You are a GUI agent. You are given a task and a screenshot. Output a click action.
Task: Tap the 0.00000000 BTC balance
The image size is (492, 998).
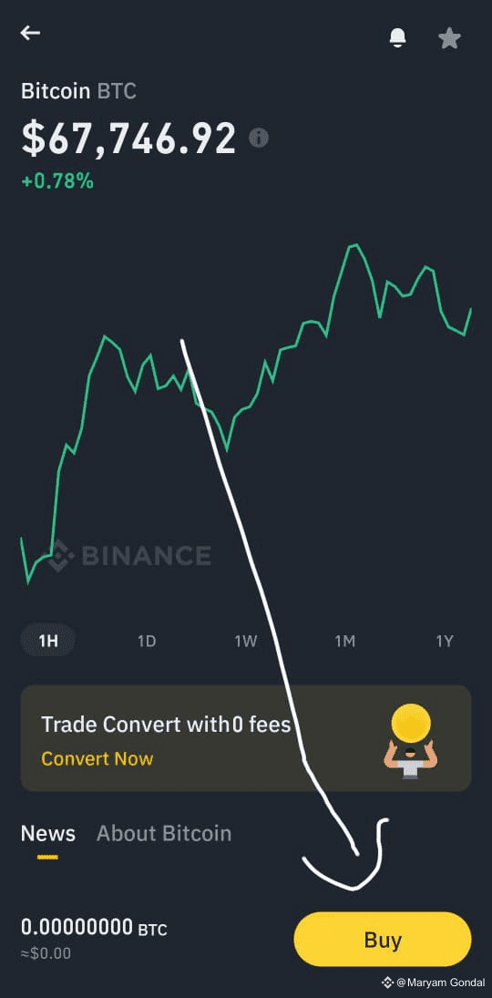coord(94,927)
